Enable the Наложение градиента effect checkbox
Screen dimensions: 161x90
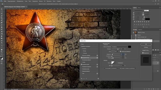(x=82, y=67)
